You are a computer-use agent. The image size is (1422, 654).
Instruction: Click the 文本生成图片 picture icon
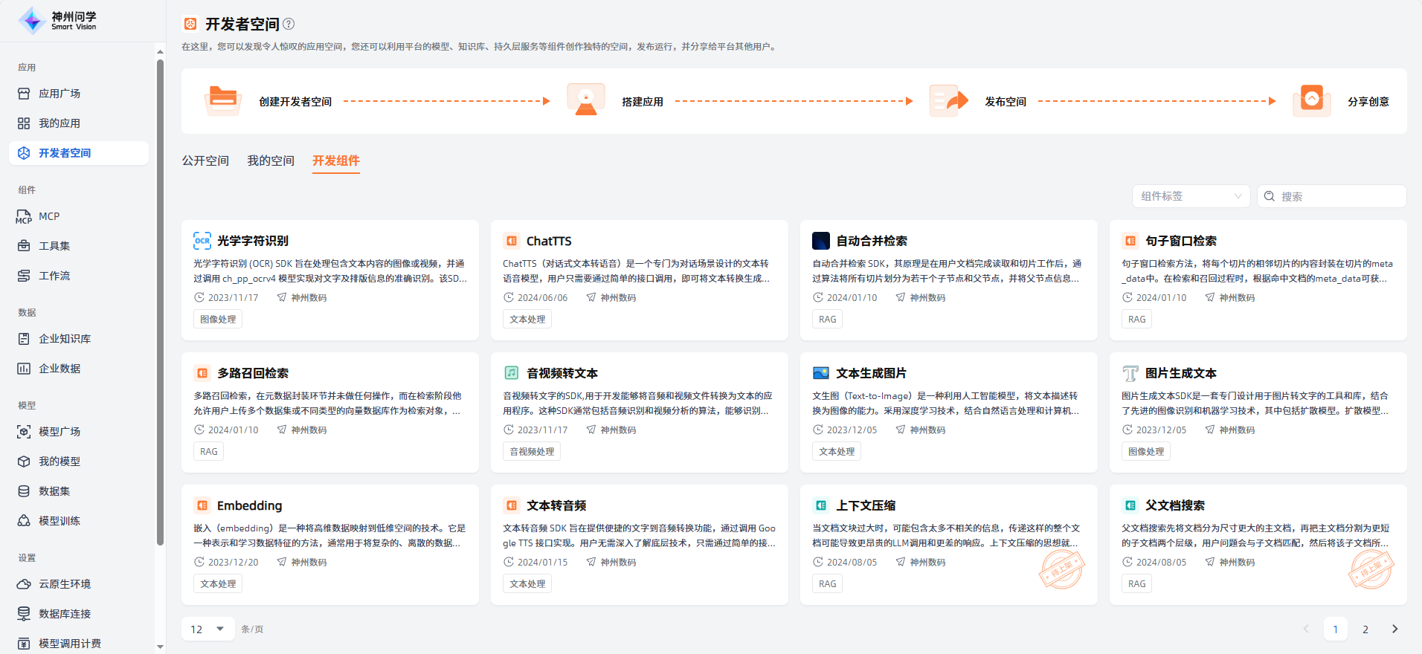pos(821,373)
